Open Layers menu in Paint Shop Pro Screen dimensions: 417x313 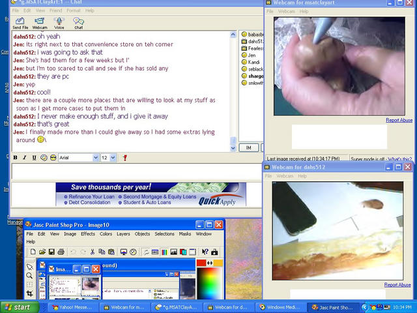click(123, 234)
